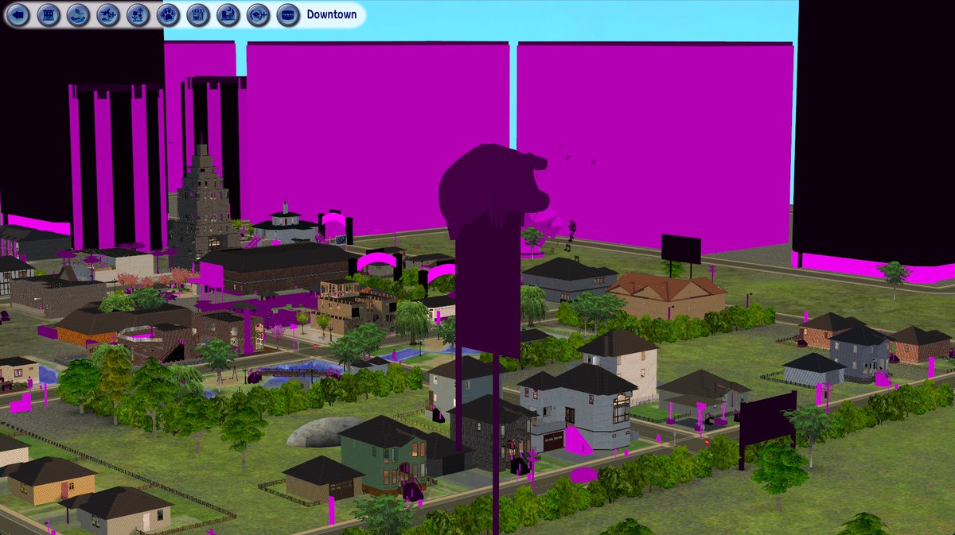Click the flower and sun icon
This screenshot has width=955, height=535.
(138, 14)
